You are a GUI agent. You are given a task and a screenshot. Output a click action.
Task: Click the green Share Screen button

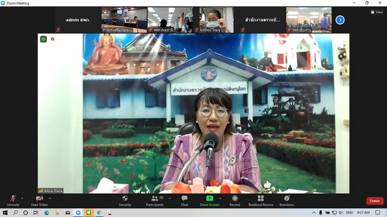click(209, 201)
